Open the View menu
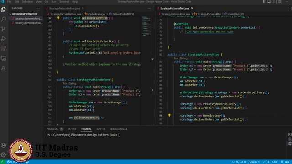292x164 pixels. pos(38,2)
